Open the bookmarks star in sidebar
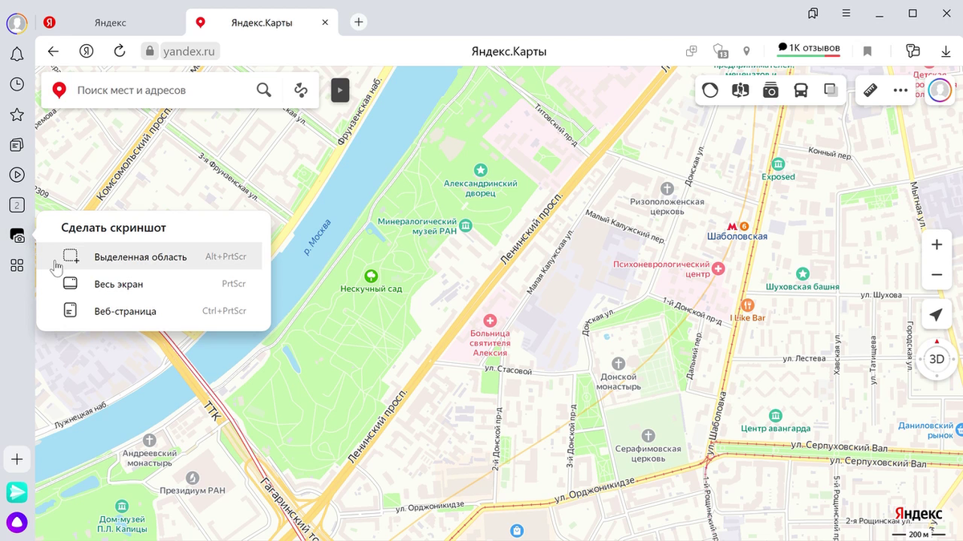963x541 pixels. [17, 115]
